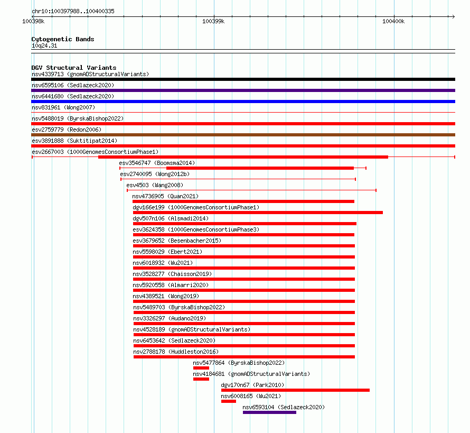Open nsv5488019 (ByrskaBishop2022) label
The height and width of the screenshot is (433, 470).
click(78, 118)
